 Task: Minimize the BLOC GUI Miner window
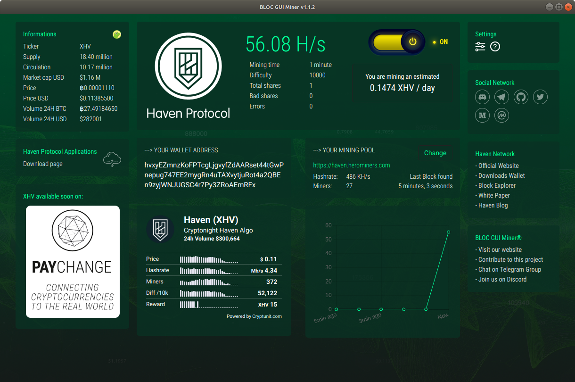[550, 7]
